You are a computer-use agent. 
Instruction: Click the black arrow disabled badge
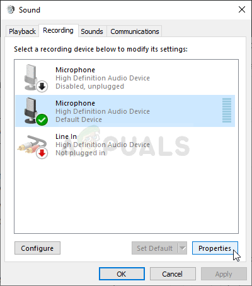(42, 86)
